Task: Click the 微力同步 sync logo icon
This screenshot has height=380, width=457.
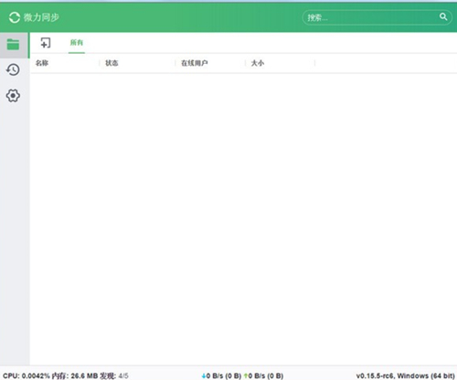Action: [15, 17]
